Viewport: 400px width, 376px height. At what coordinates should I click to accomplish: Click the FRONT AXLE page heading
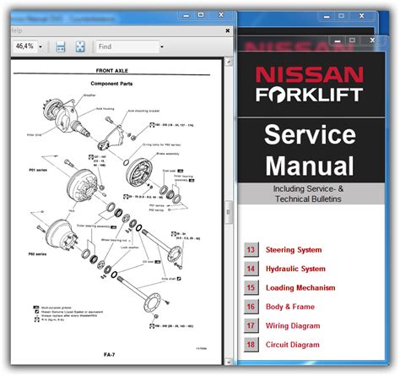tap(112, 70)
